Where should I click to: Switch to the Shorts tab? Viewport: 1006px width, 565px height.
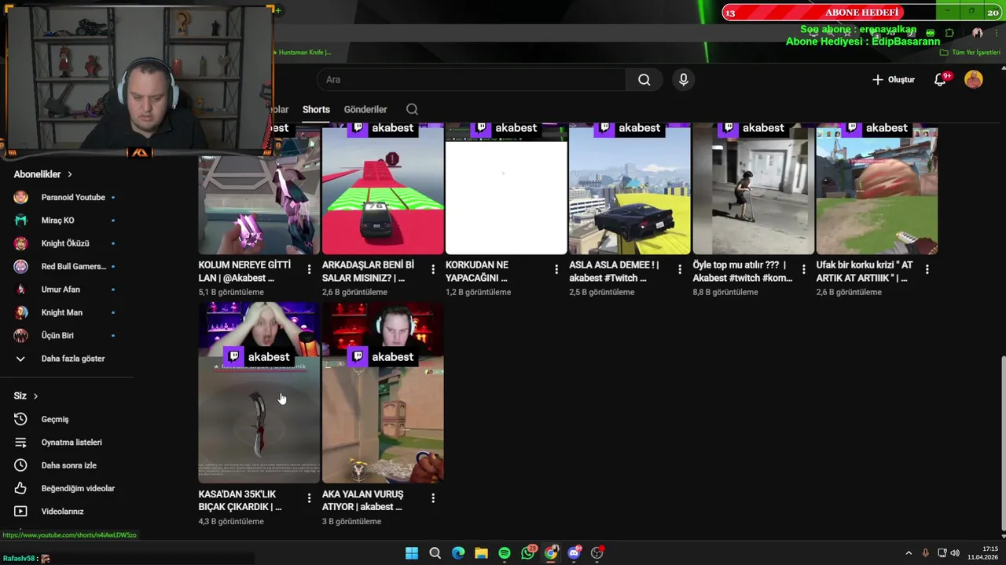(x=316, y=109)
